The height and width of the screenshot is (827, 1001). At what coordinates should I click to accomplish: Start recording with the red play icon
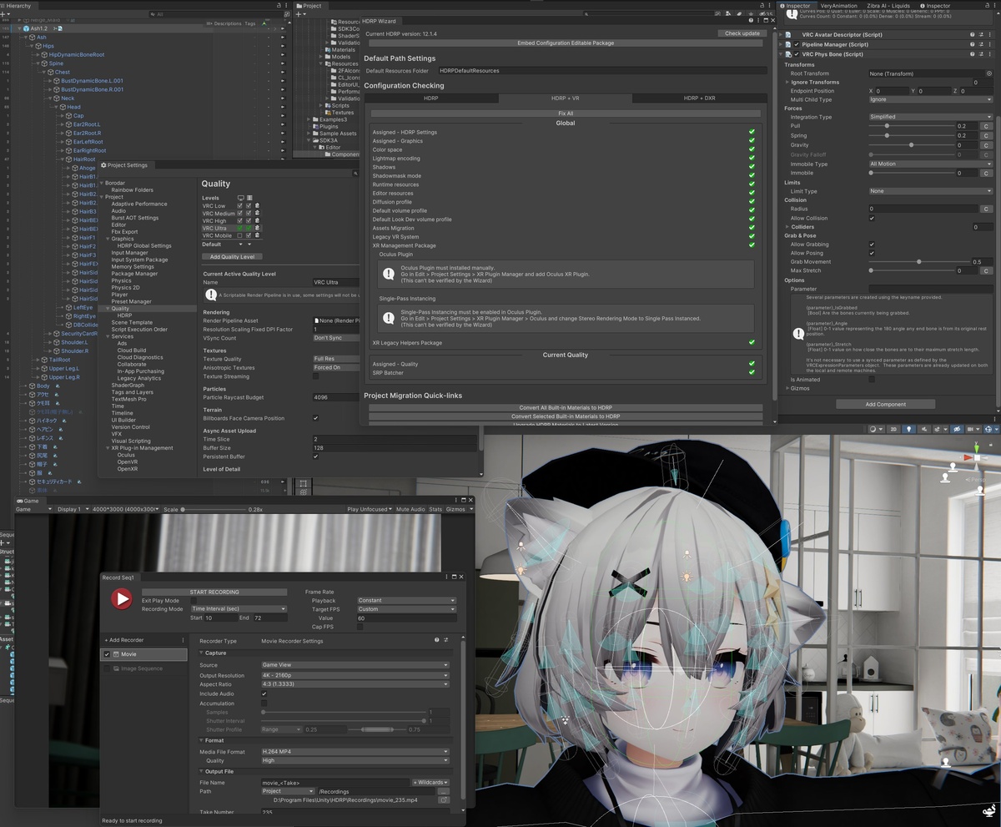click(x=123, y=598)
